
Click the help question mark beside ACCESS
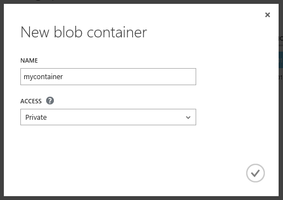pyautogui.click(x=50, y=101)
